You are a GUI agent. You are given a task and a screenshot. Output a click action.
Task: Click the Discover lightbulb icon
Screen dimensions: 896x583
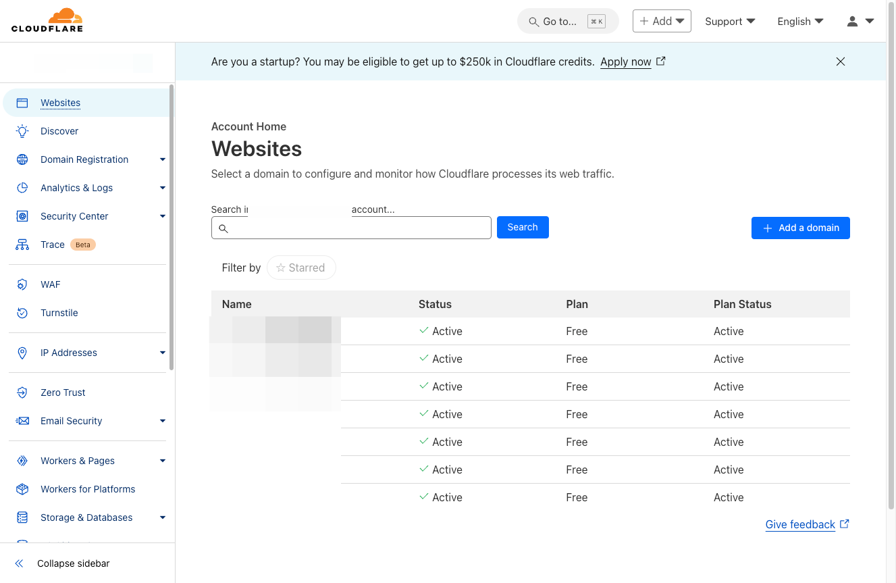22,131
